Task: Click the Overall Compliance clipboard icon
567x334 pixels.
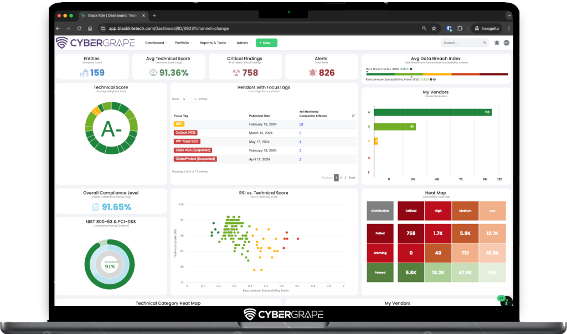Action: (x=96, y=207)
